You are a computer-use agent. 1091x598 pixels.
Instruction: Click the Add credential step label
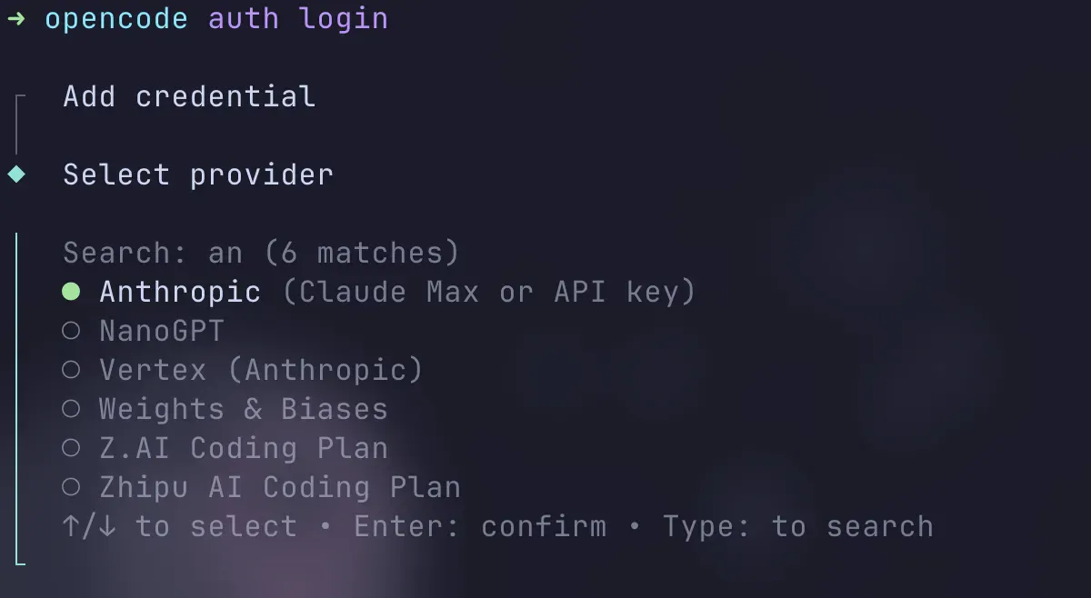tap(187, 95)
